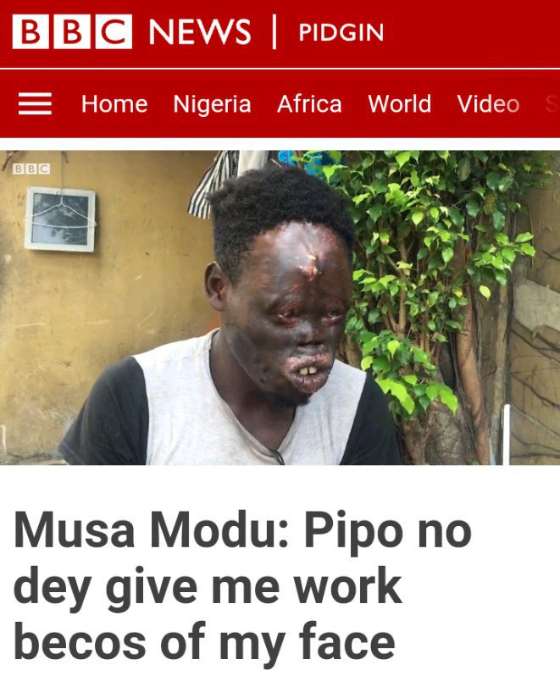Open the Nigeria navigation item
The image size is (560, 687).
click(212, 105)
